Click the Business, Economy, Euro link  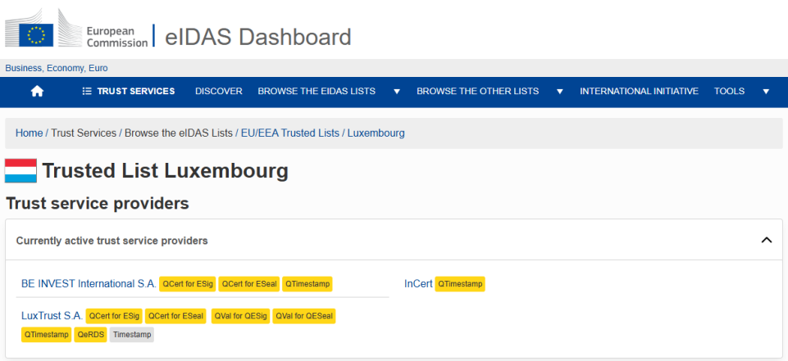click(x=57, y=68)
